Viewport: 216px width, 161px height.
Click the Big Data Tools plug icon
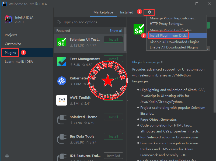pos(62,139)
